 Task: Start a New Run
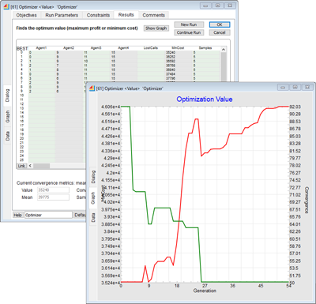pos(189,24)
